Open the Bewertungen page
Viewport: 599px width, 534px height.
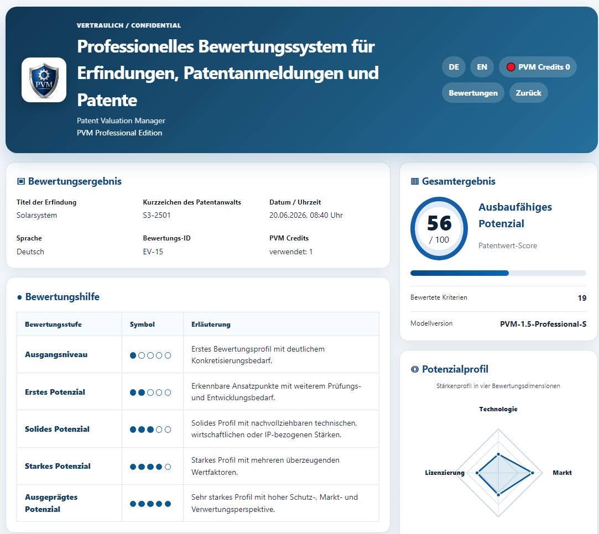pos(473,93)
